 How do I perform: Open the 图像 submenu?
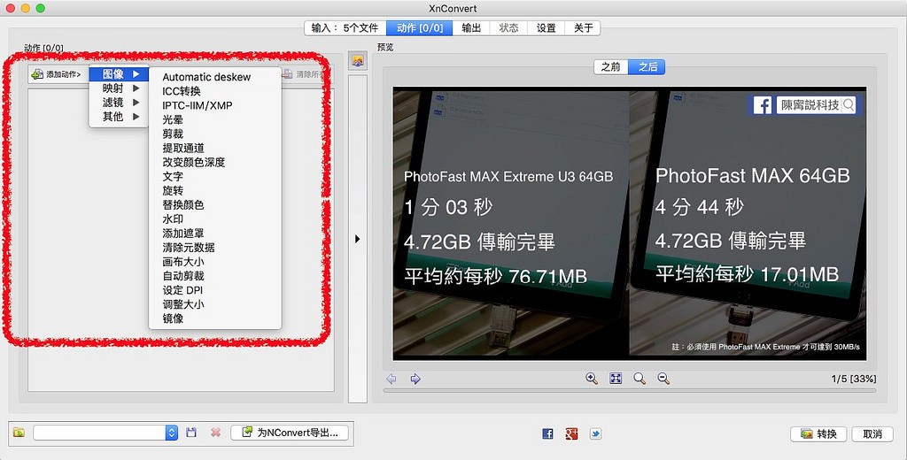click(x=120, y=74)
